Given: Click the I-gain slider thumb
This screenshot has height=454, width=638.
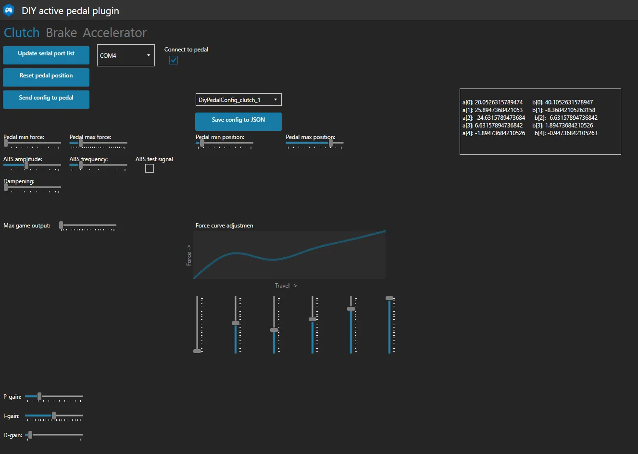Looking at the screenshot, I should (54, 416).
